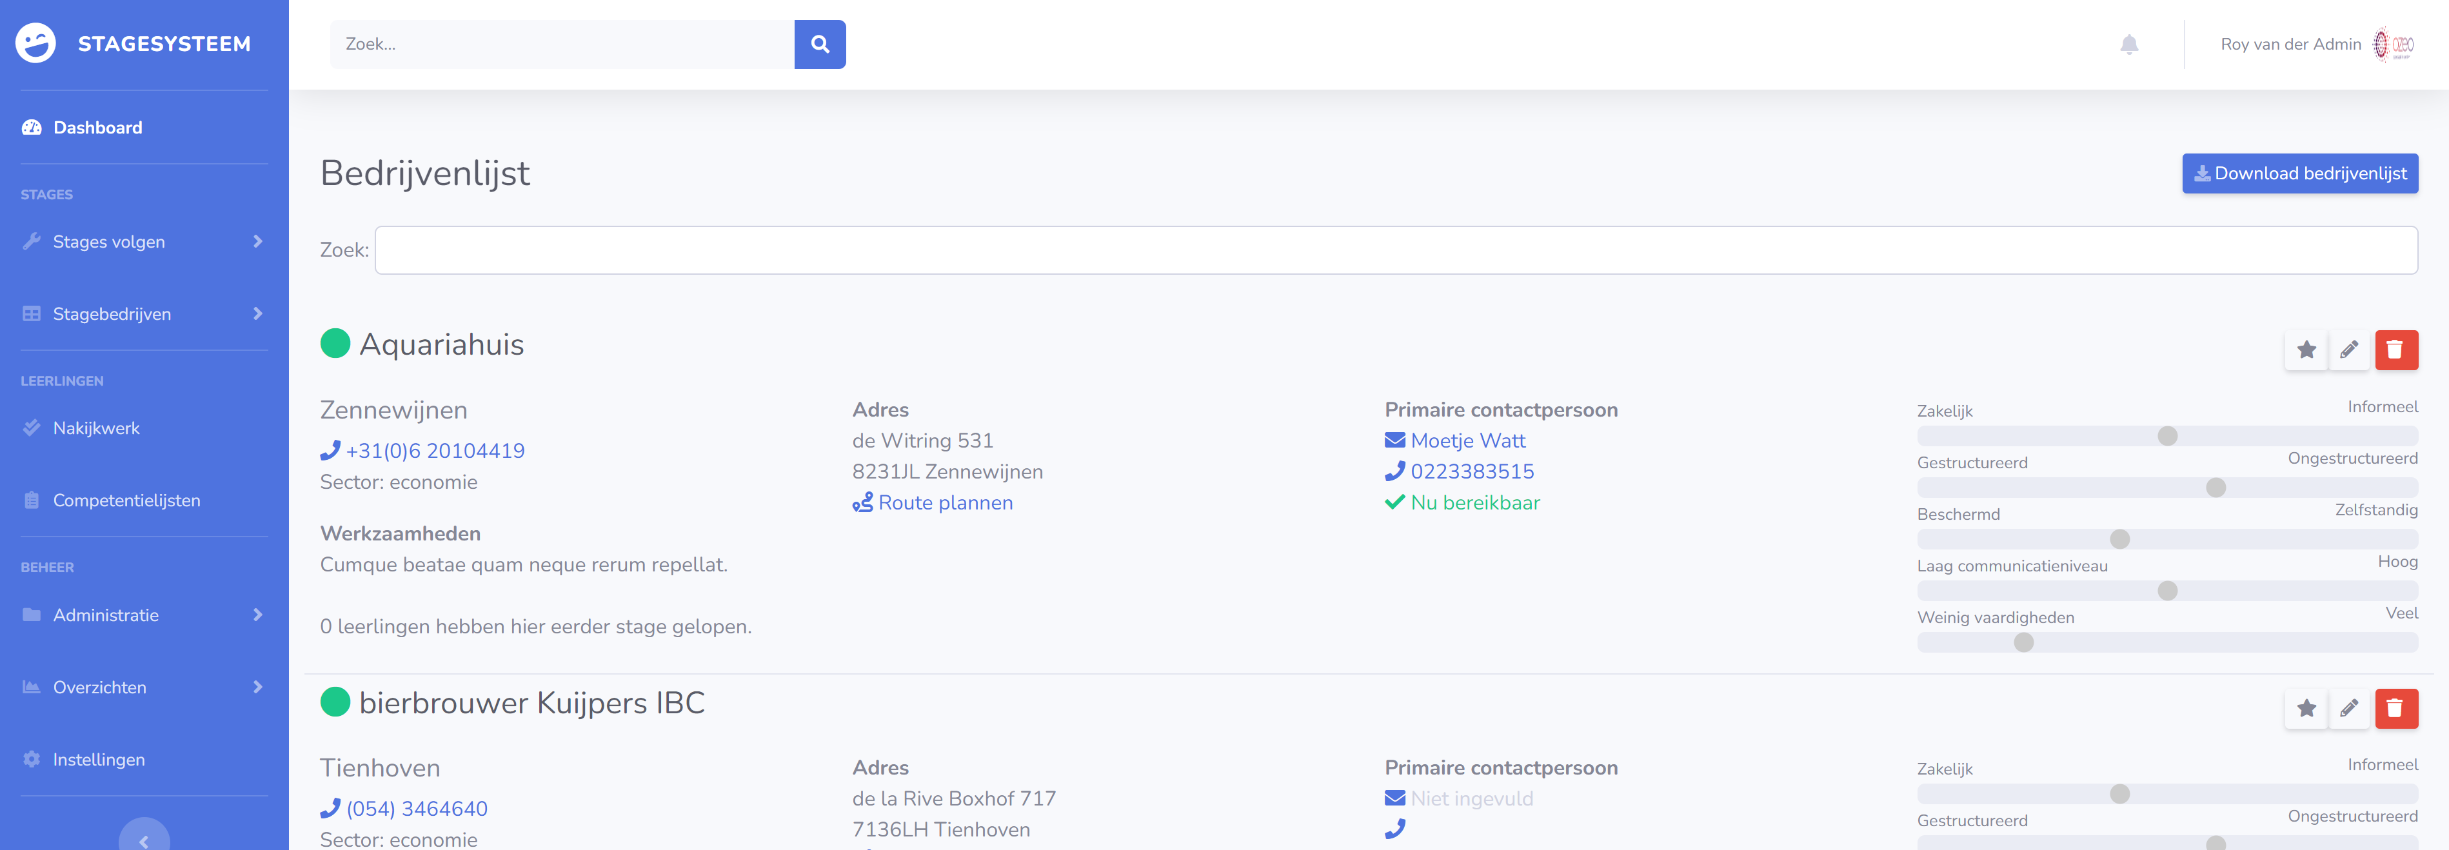Screen dimensions: 2449x850
Task: Open the notifications bell
Action: 2128,44
